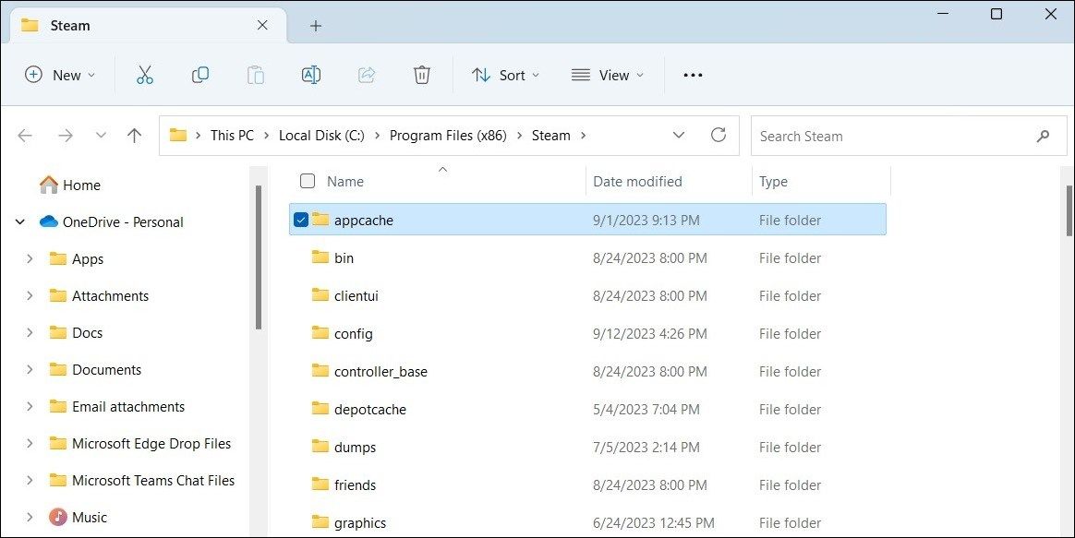This screenshot has height=538, width=1075.
Task: Open the View options dropdown
Action: click(607, 75)
